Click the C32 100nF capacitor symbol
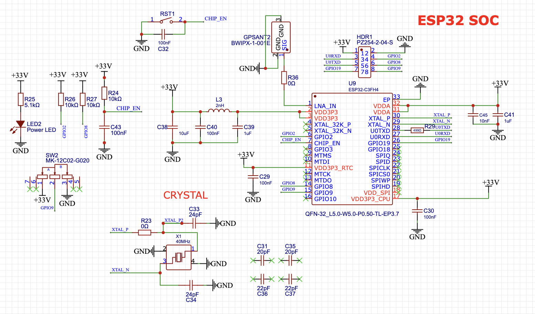This screenshot has width=535, height=314. (x=164, y=34)
